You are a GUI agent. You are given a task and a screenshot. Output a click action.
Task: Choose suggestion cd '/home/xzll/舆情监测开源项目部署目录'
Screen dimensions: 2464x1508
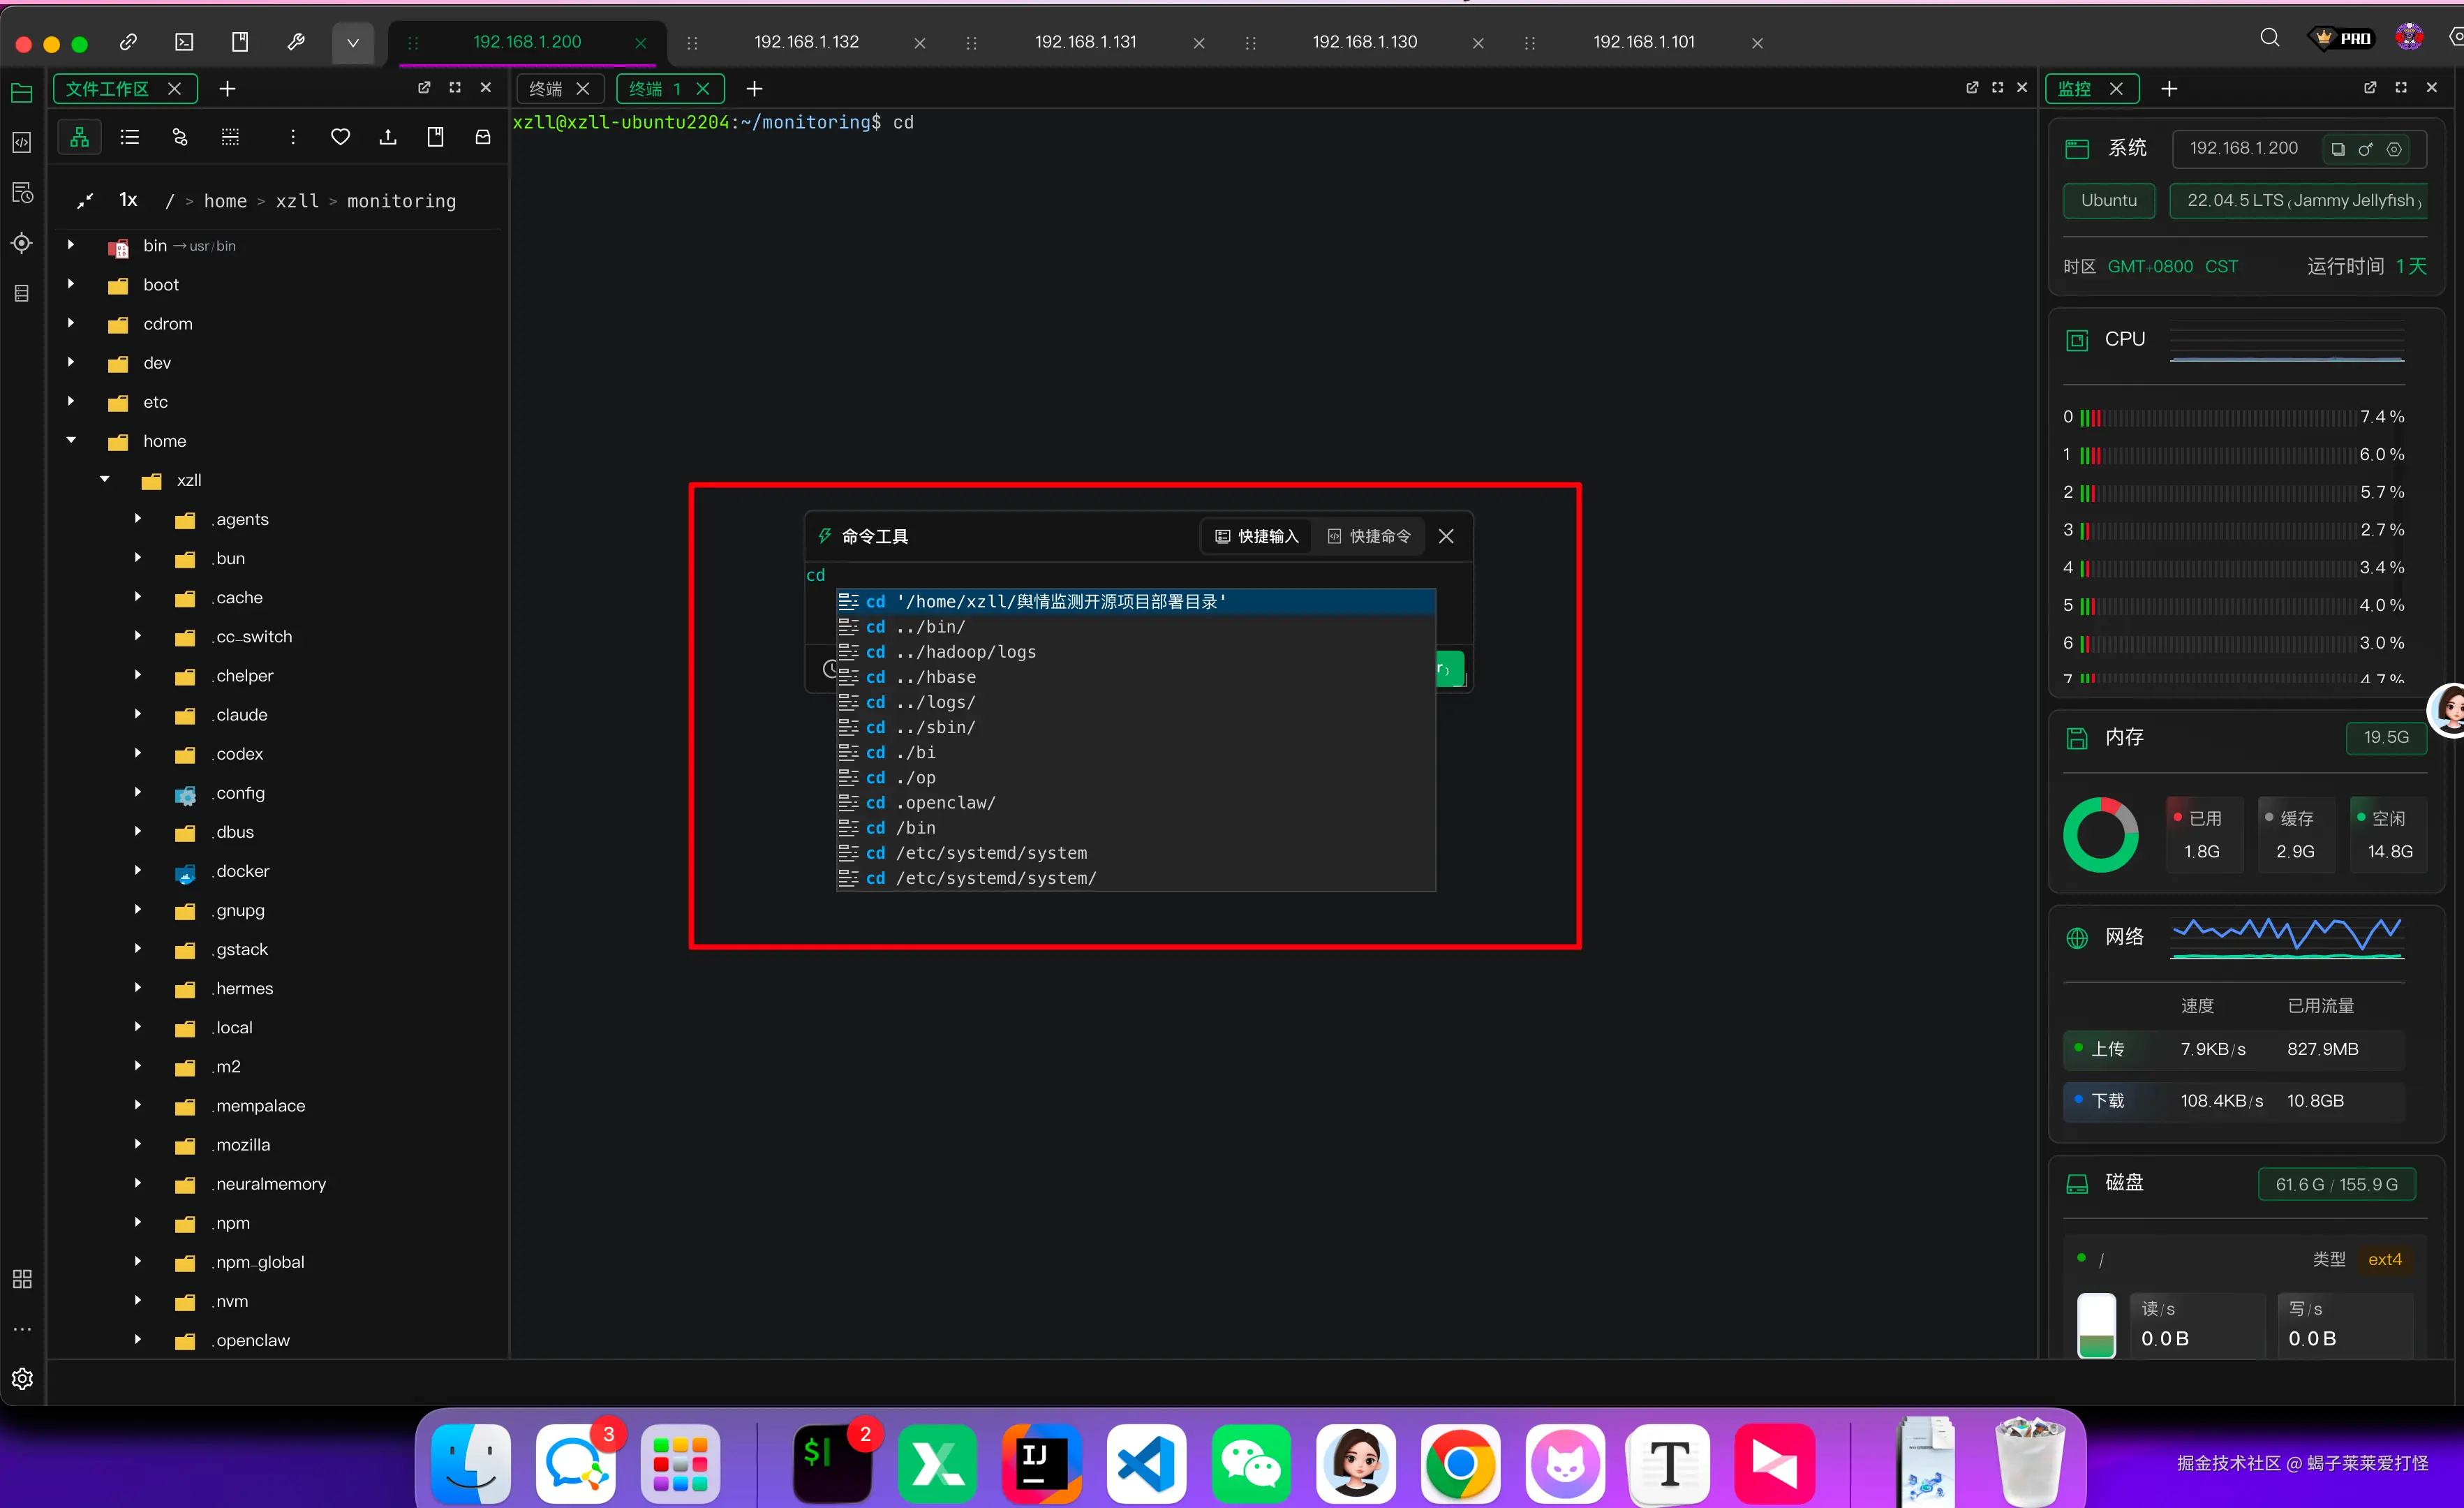[1136, 601]
